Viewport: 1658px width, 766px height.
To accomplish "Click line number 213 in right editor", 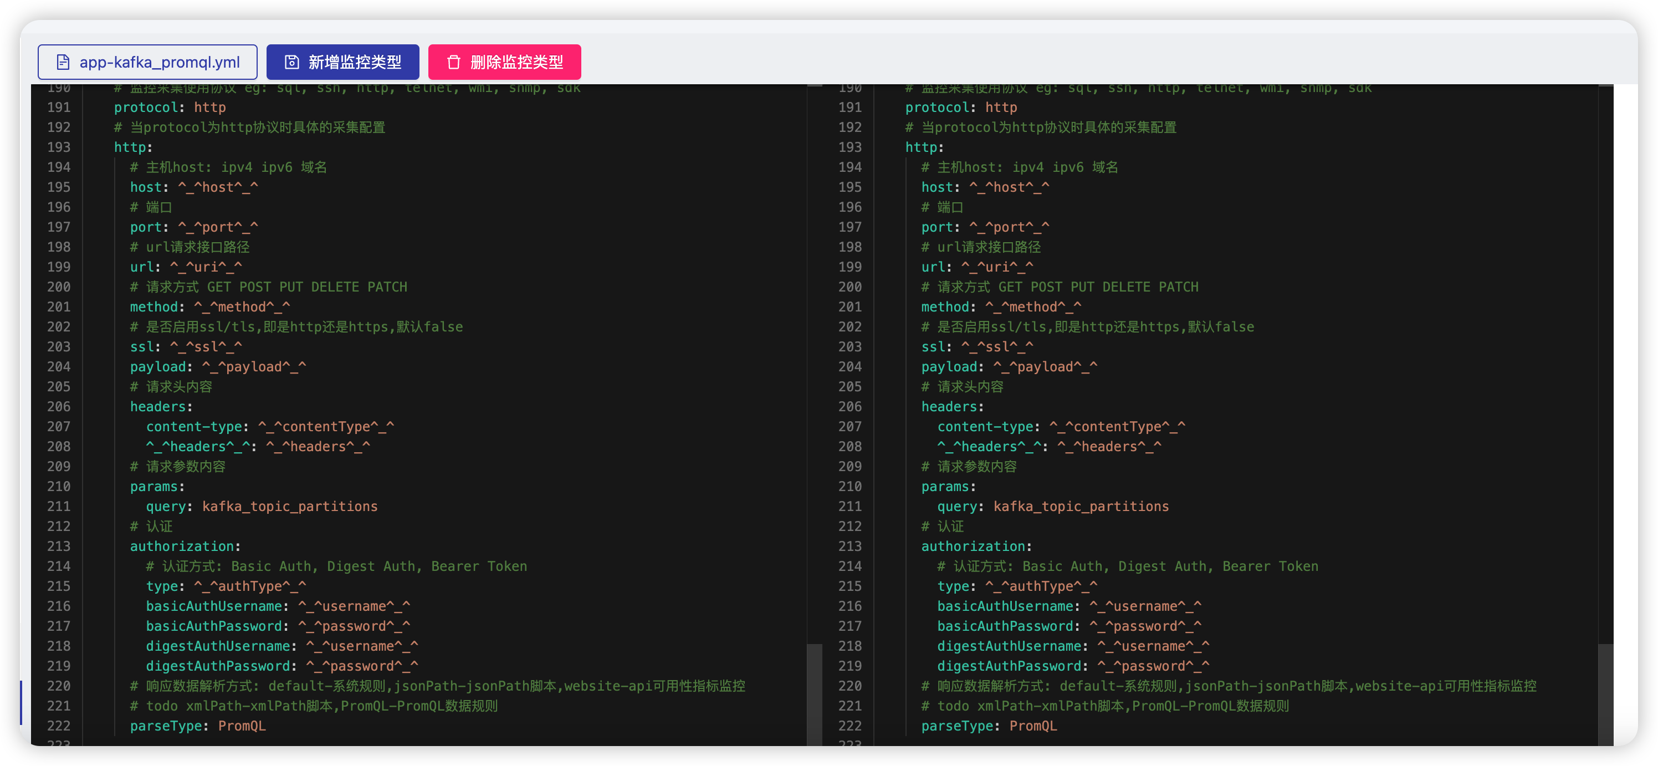I will coord(850,547).
